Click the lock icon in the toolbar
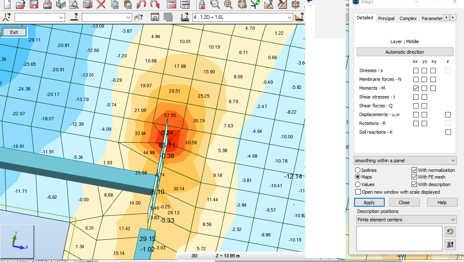This screenshot has height=262, width=464. tap(202, 5)
